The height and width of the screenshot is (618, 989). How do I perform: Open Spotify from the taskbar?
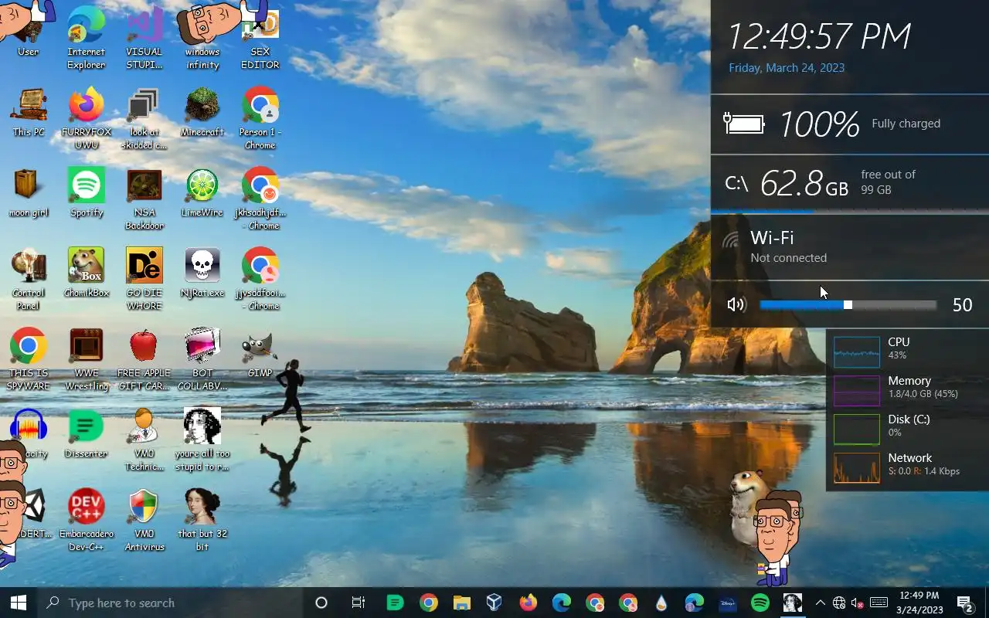760,603
